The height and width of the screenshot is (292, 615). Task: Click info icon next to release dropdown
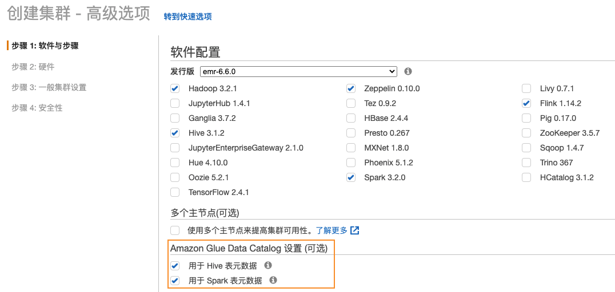pos(408,72)
